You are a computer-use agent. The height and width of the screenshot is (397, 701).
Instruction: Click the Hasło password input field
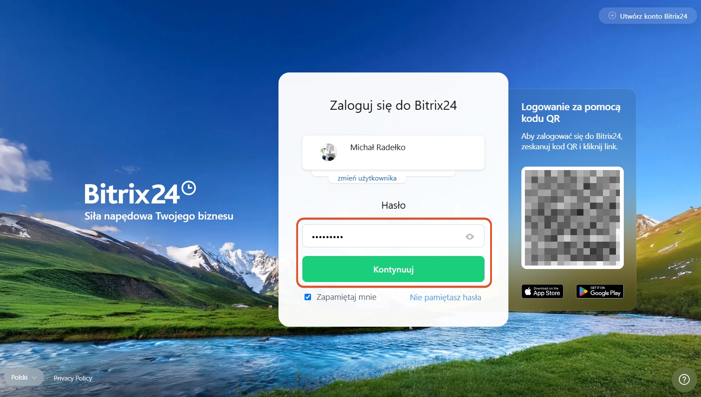(393, 236)
